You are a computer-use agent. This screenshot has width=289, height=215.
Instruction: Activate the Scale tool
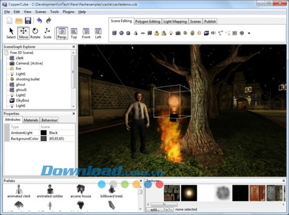point(47,33)
